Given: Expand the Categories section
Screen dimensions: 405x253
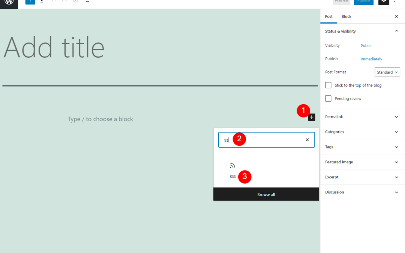Looking at the screenshot, I should [x=362, y=132].
